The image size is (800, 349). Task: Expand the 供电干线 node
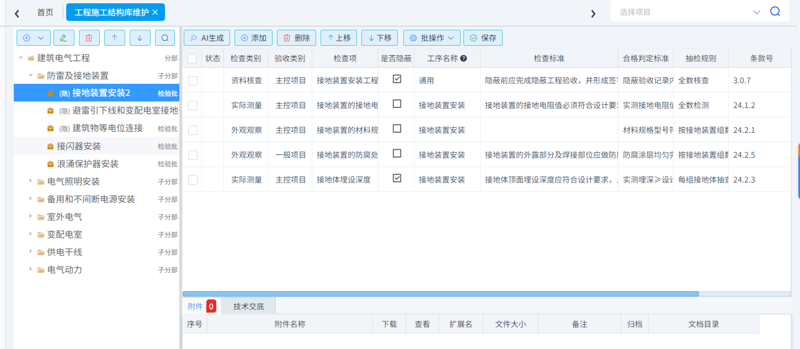click(31, 252)
